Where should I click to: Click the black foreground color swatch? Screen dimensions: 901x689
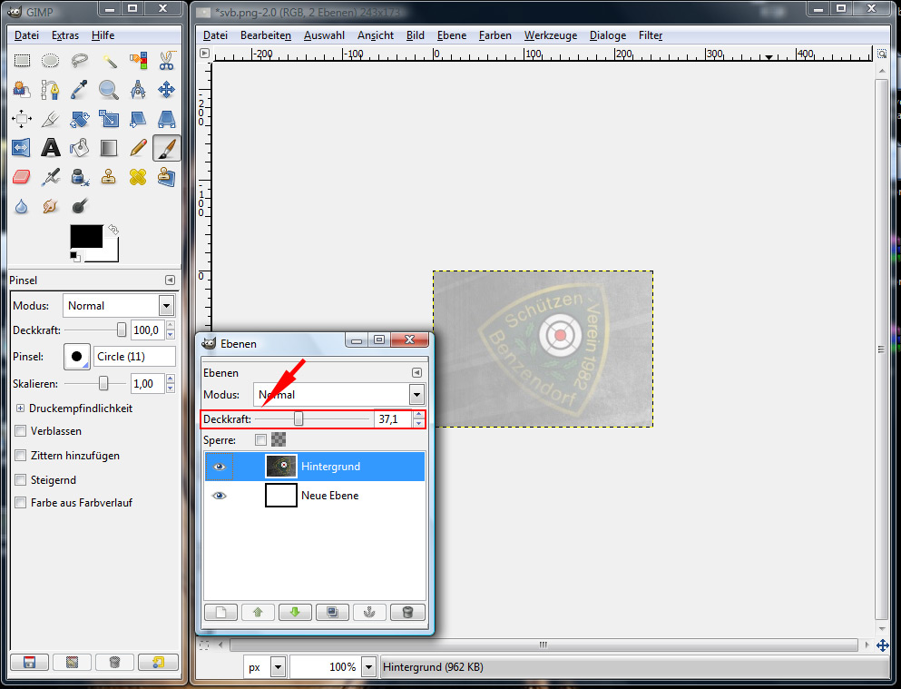coord(84,235)
